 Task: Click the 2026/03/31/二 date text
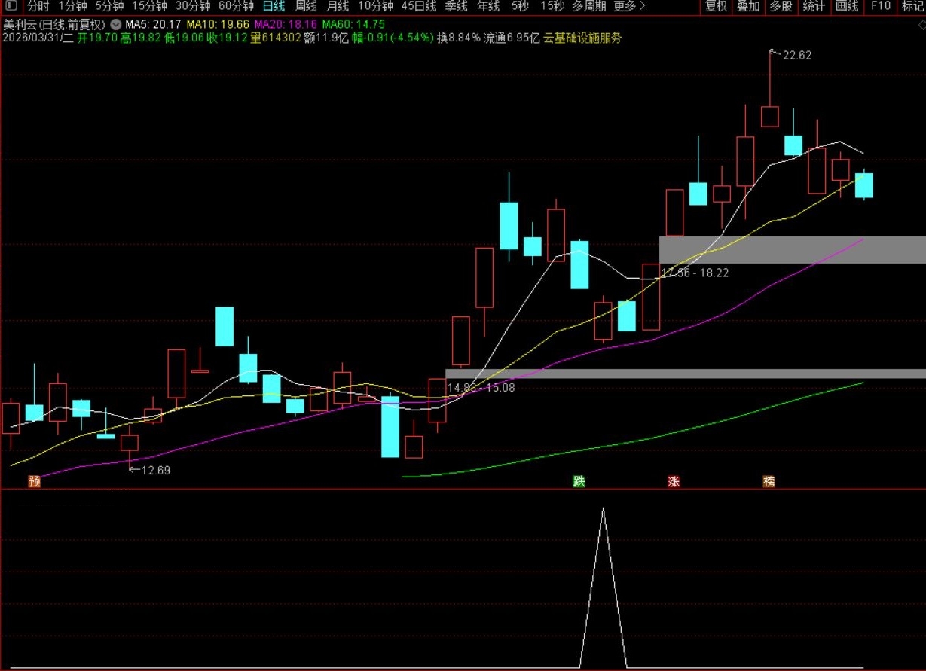[38, 38]
